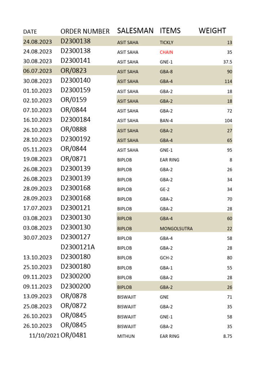The image size is (277, 370).
Task: Select the GCH-2 item cell
Action: pos(166,258)
